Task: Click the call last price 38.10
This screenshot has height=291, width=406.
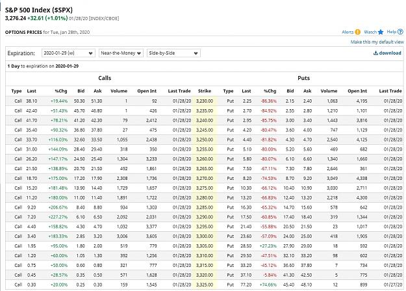Action: pyautogui.click(x=32, y=101)
